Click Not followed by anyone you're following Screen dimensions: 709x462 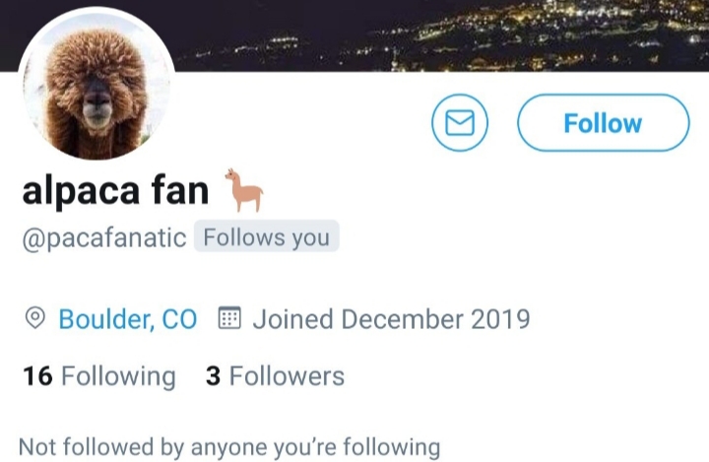pos(229,447)
